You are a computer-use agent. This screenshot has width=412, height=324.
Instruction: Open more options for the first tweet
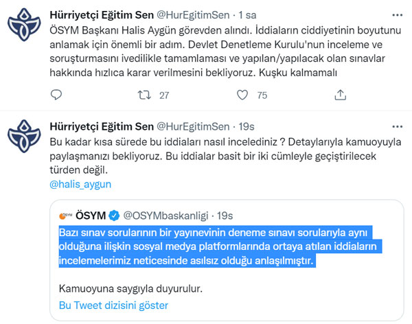click(x=397, y=15)
